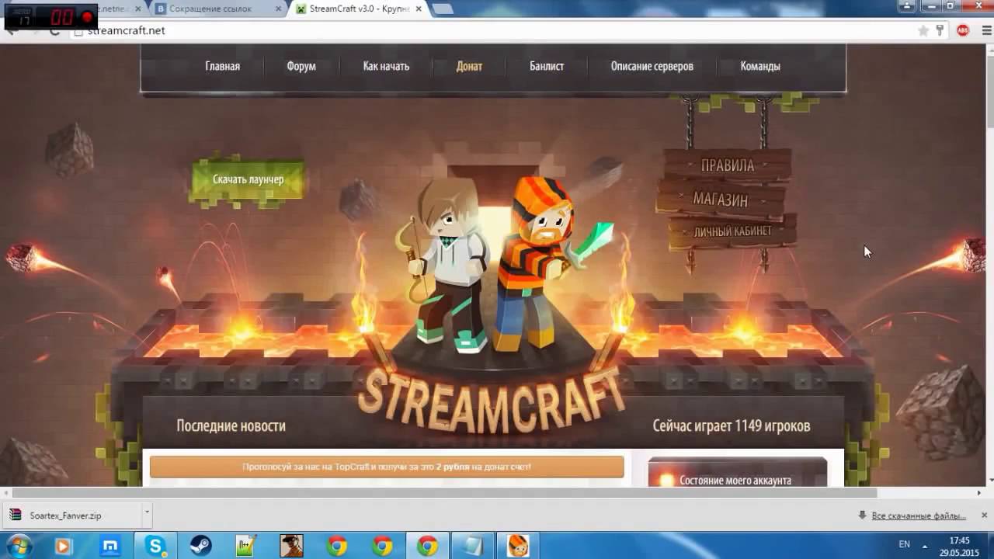
Task: Open the light blue window taskbar icon
Action: click(x=472, y=546)
